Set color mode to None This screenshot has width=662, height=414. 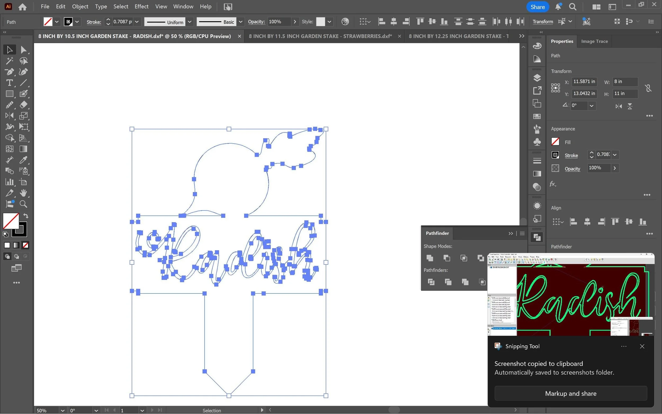click(x=25, y=245)
